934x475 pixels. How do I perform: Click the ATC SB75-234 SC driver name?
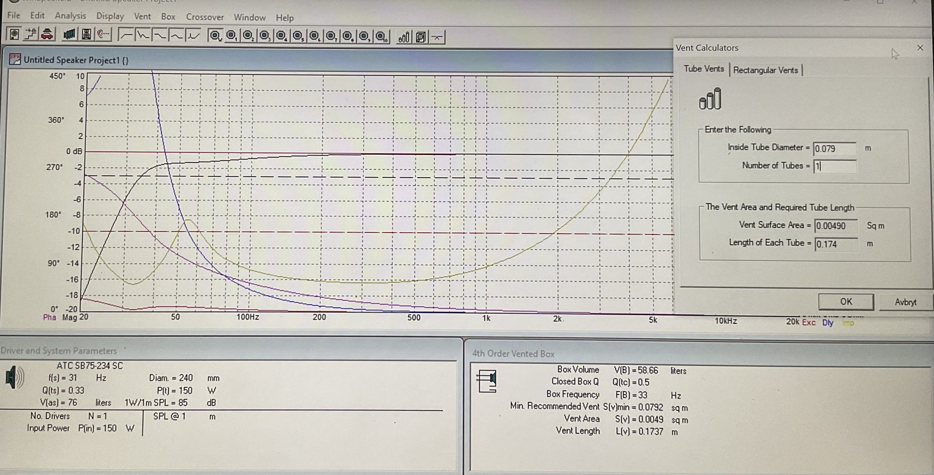point(89,365)
